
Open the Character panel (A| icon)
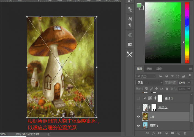point(130,19)
